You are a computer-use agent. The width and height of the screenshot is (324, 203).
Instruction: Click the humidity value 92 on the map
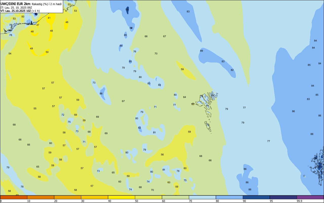coord(131,28)
